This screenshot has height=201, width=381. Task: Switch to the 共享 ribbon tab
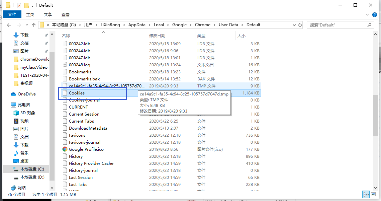point(47,15)
